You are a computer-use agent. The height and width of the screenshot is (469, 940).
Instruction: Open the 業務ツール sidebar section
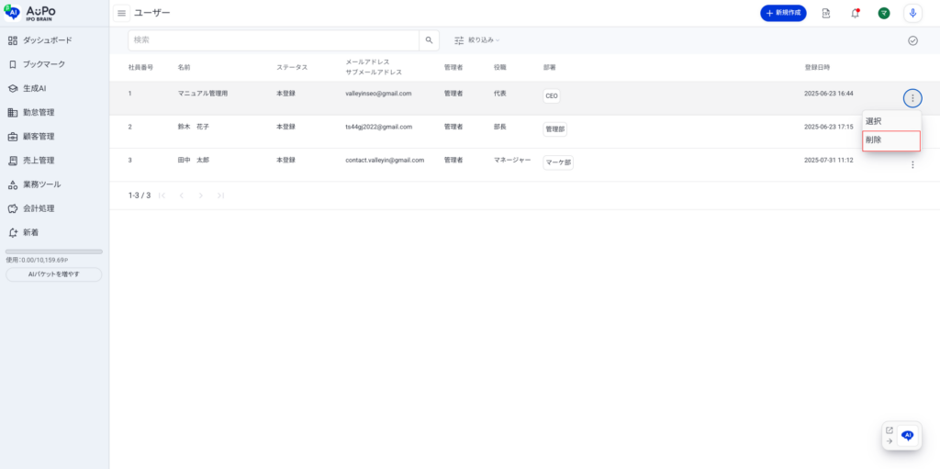pyautogui.click(x=41, y=184)
